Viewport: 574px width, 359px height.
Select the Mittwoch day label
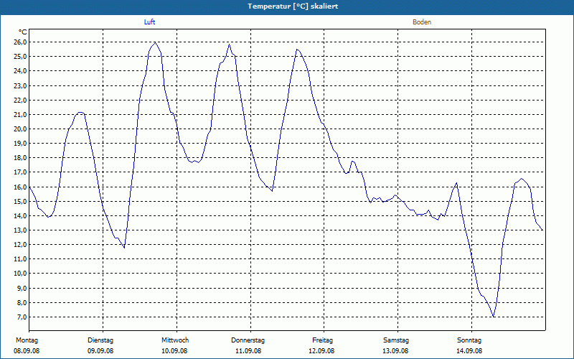(x=175, y=340)
